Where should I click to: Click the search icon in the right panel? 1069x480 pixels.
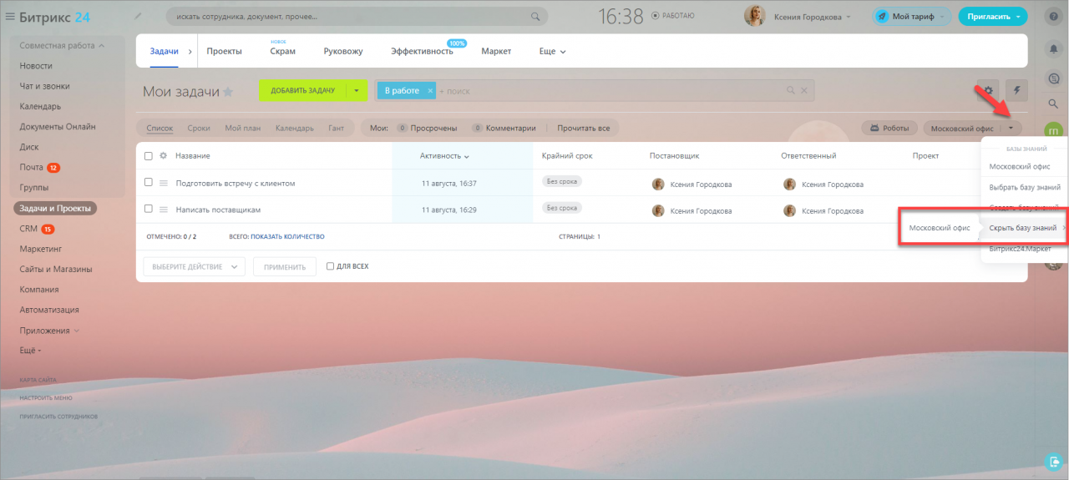tap(1052, 104)
